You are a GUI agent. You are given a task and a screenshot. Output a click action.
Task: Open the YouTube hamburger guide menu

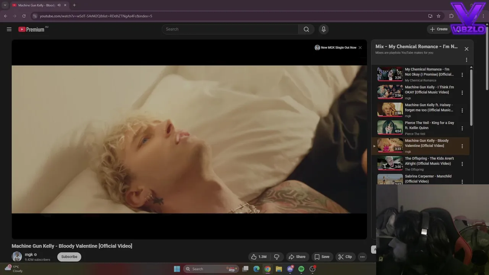point(9,29)
